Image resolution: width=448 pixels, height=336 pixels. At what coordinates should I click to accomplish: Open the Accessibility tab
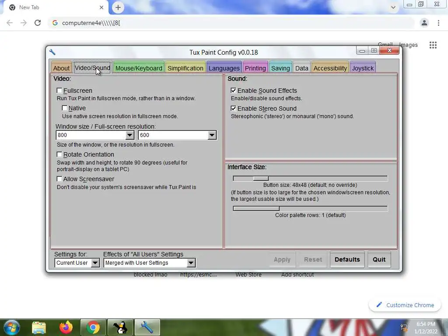330,68
